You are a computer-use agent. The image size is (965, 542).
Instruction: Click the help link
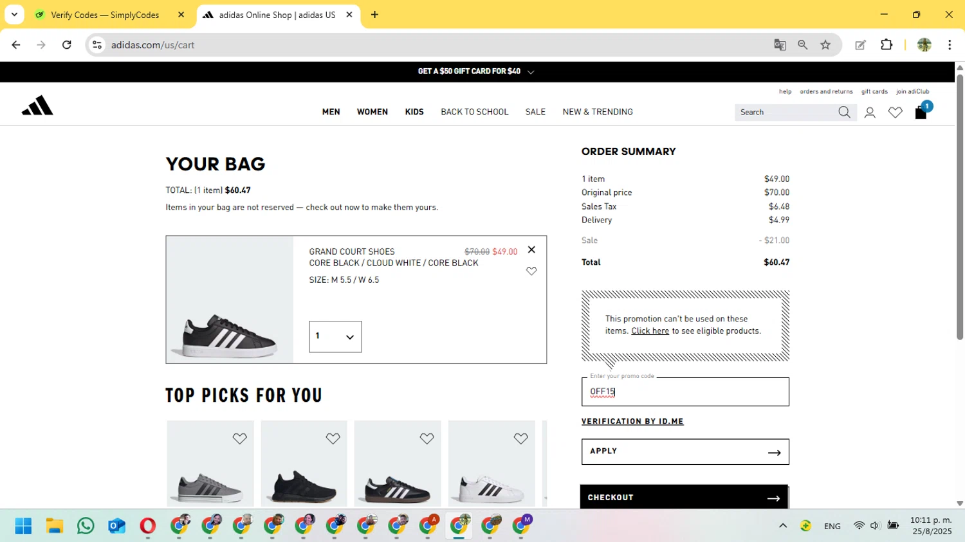(x=785, y=91)
